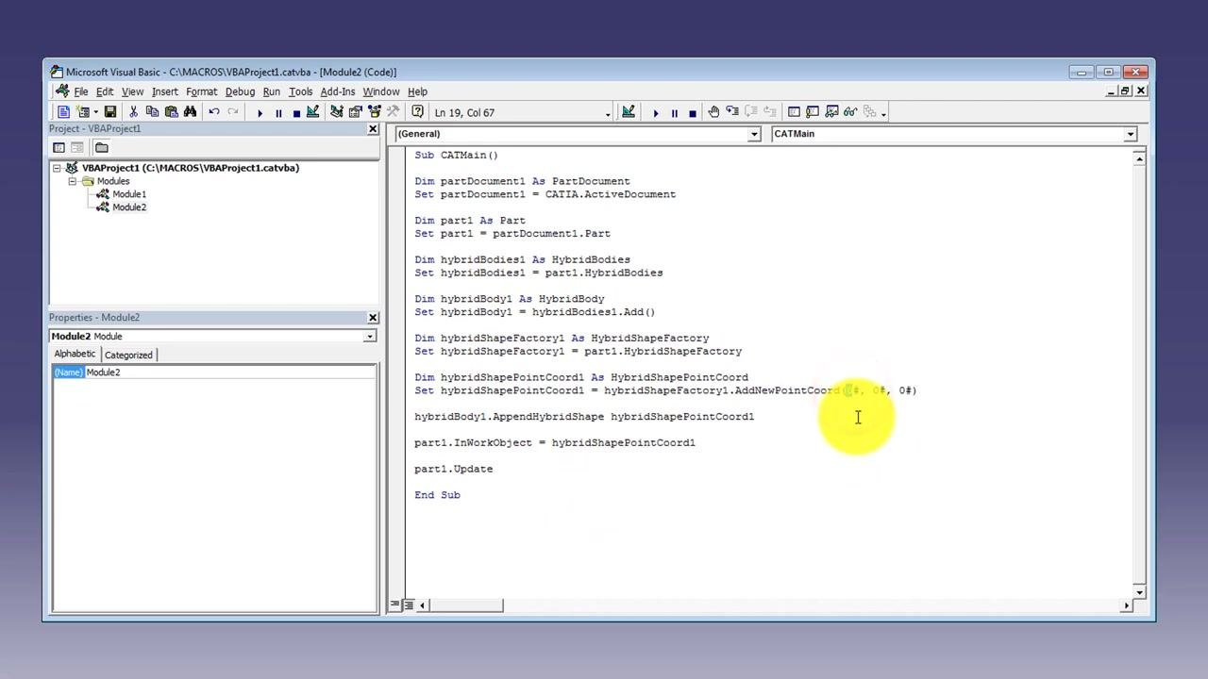The height and width of the screenshot is (679, 1208).
Task: Click the code window's vertical scrollbar down arrow
Action: click(1139, 592)
